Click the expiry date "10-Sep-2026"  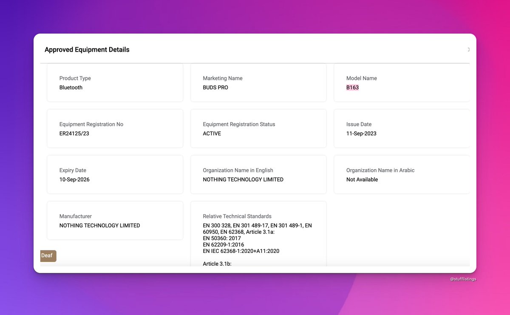(74, 179)
